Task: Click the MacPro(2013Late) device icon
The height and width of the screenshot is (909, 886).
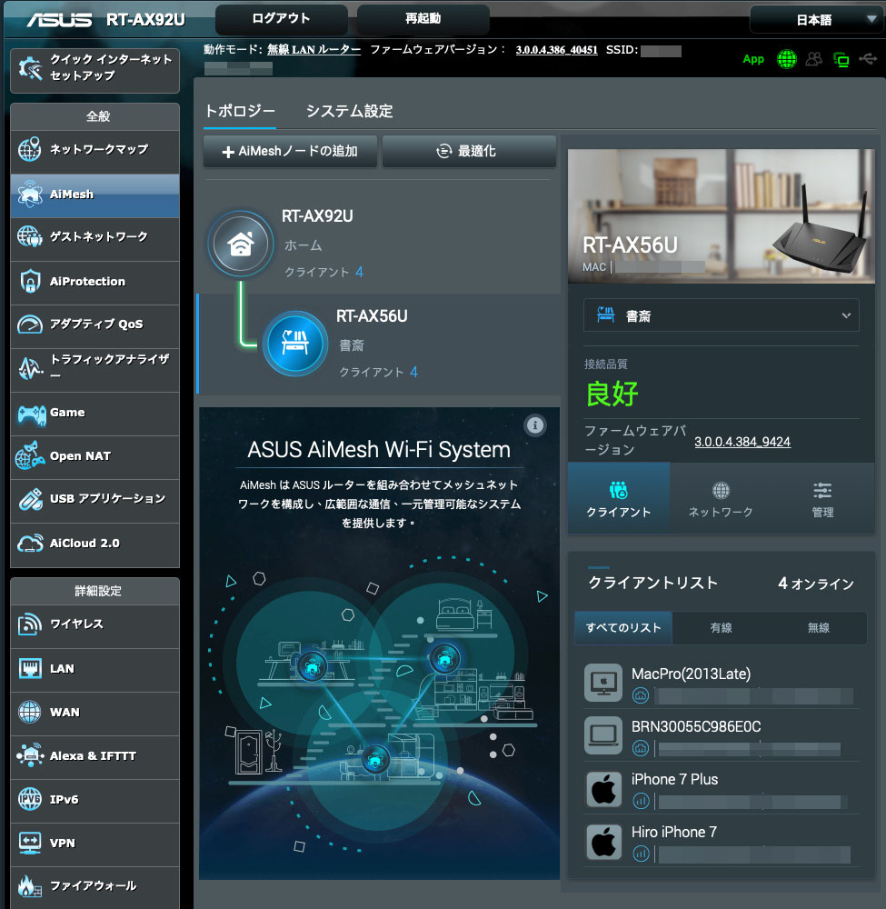Action: pos(603,683)
